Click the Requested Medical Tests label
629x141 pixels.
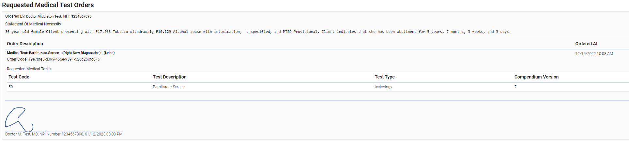coord(29,69)
